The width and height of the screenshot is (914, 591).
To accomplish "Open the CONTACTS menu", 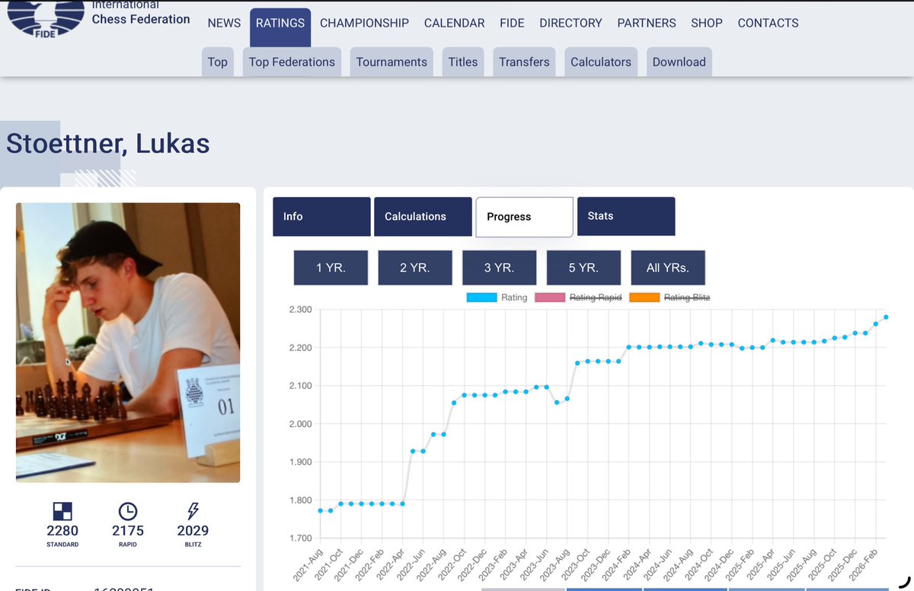I will [768, 23].
